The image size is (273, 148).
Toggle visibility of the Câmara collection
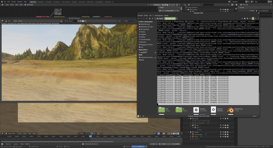tap(223, 10)
